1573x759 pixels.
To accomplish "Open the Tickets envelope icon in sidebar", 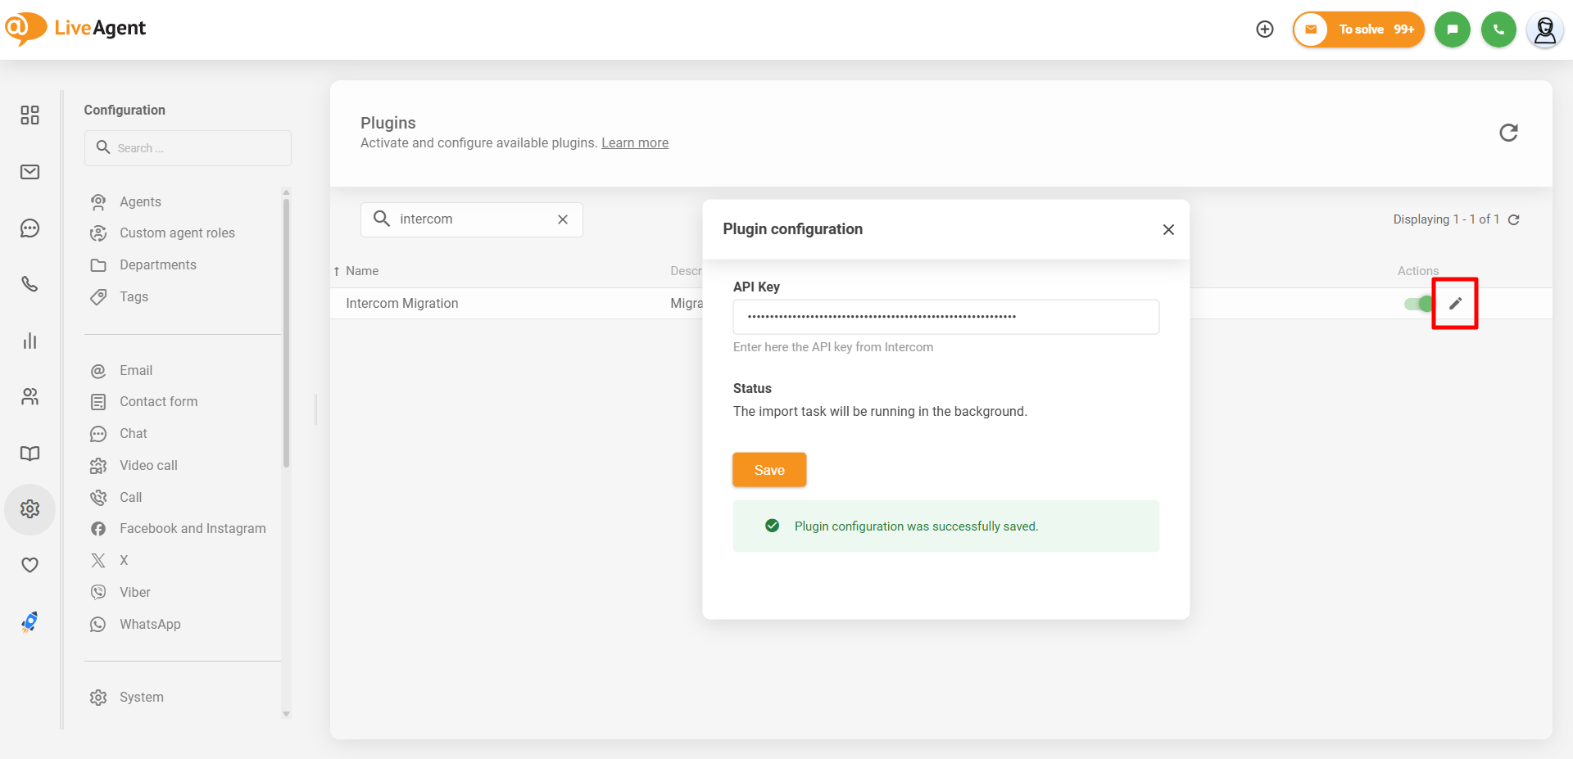I will pos(30,172).
